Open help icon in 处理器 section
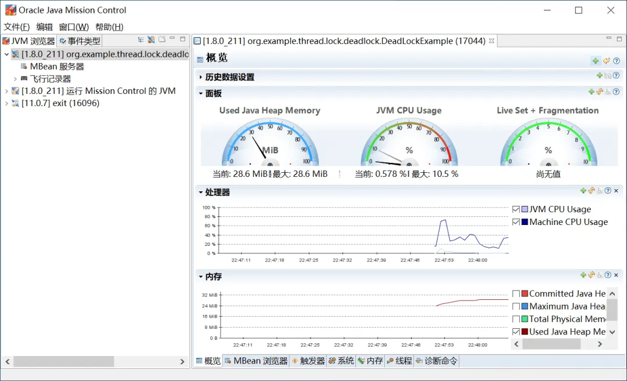The height and width of the screenshot is (381, 627). coord(608,190)
